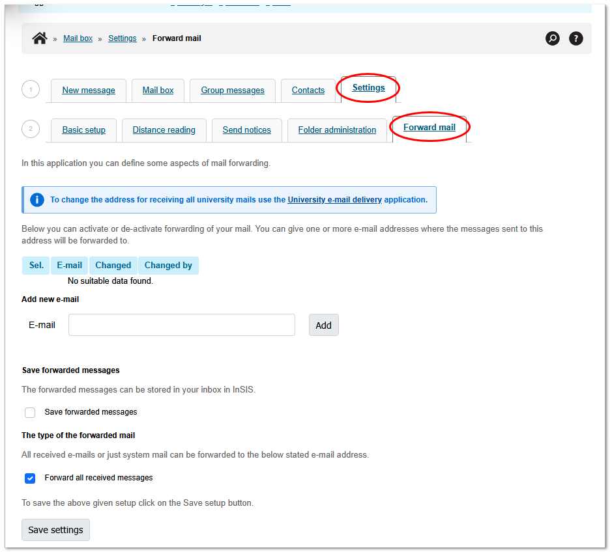The width and height of the screenshot is (610, 552).
Task: Click the home icon in breadcrumb
Action: [x=40, y=38]
